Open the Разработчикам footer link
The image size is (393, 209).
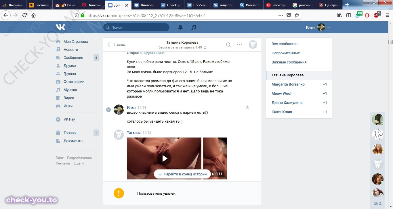(x=80, y=158)
